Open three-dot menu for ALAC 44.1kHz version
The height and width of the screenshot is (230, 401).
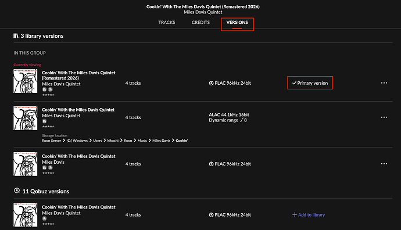pos(384,117)
